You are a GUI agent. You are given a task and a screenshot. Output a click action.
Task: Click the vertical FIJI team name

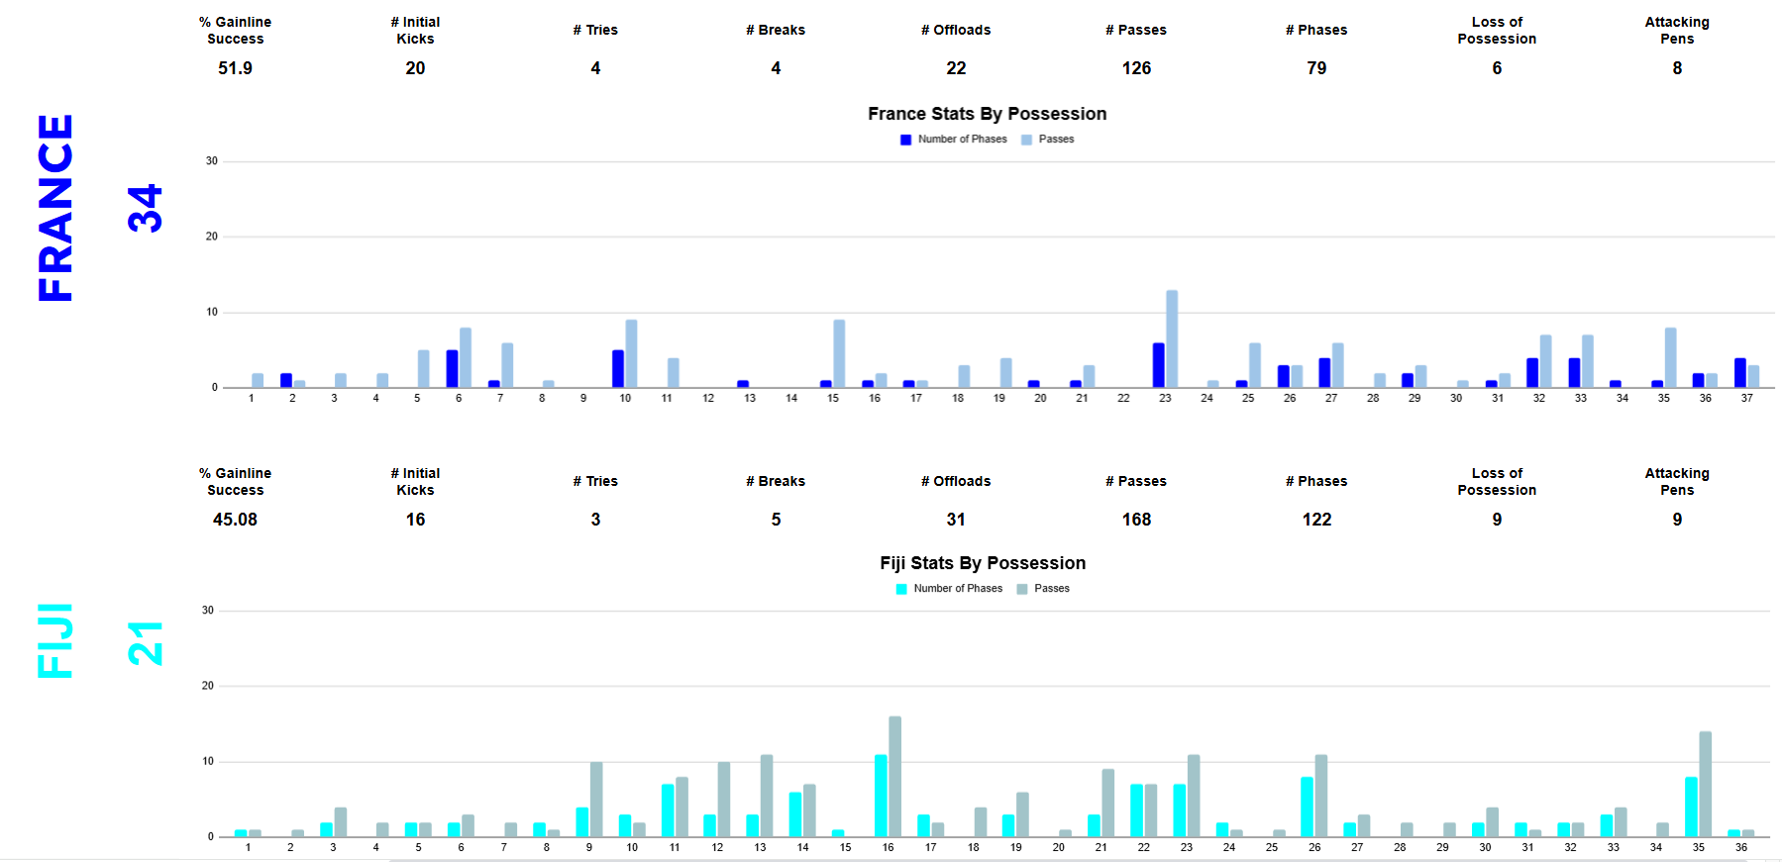(x=56, y=640)
